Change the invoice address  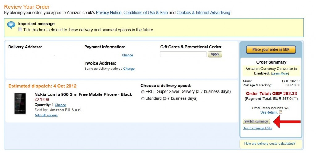click(129, 69)
